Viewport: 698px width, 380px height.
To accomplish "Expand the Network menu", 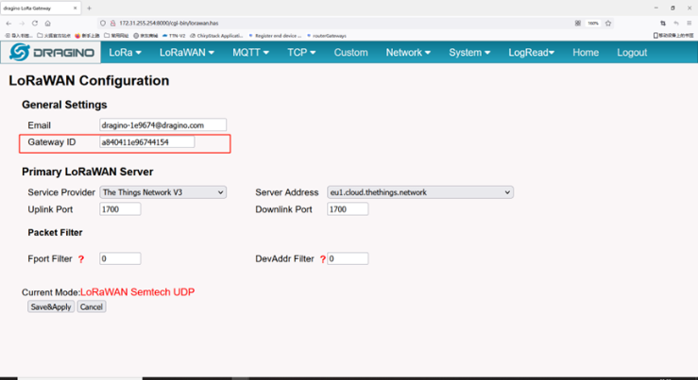I will click(x=408, y=53).
